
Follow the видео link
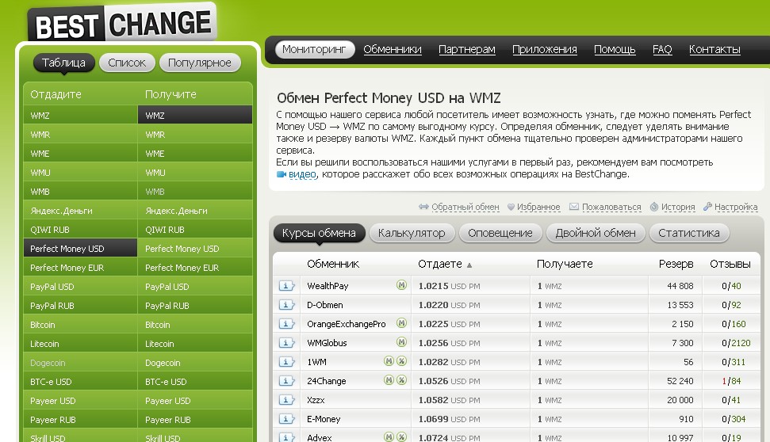(302, 174)
